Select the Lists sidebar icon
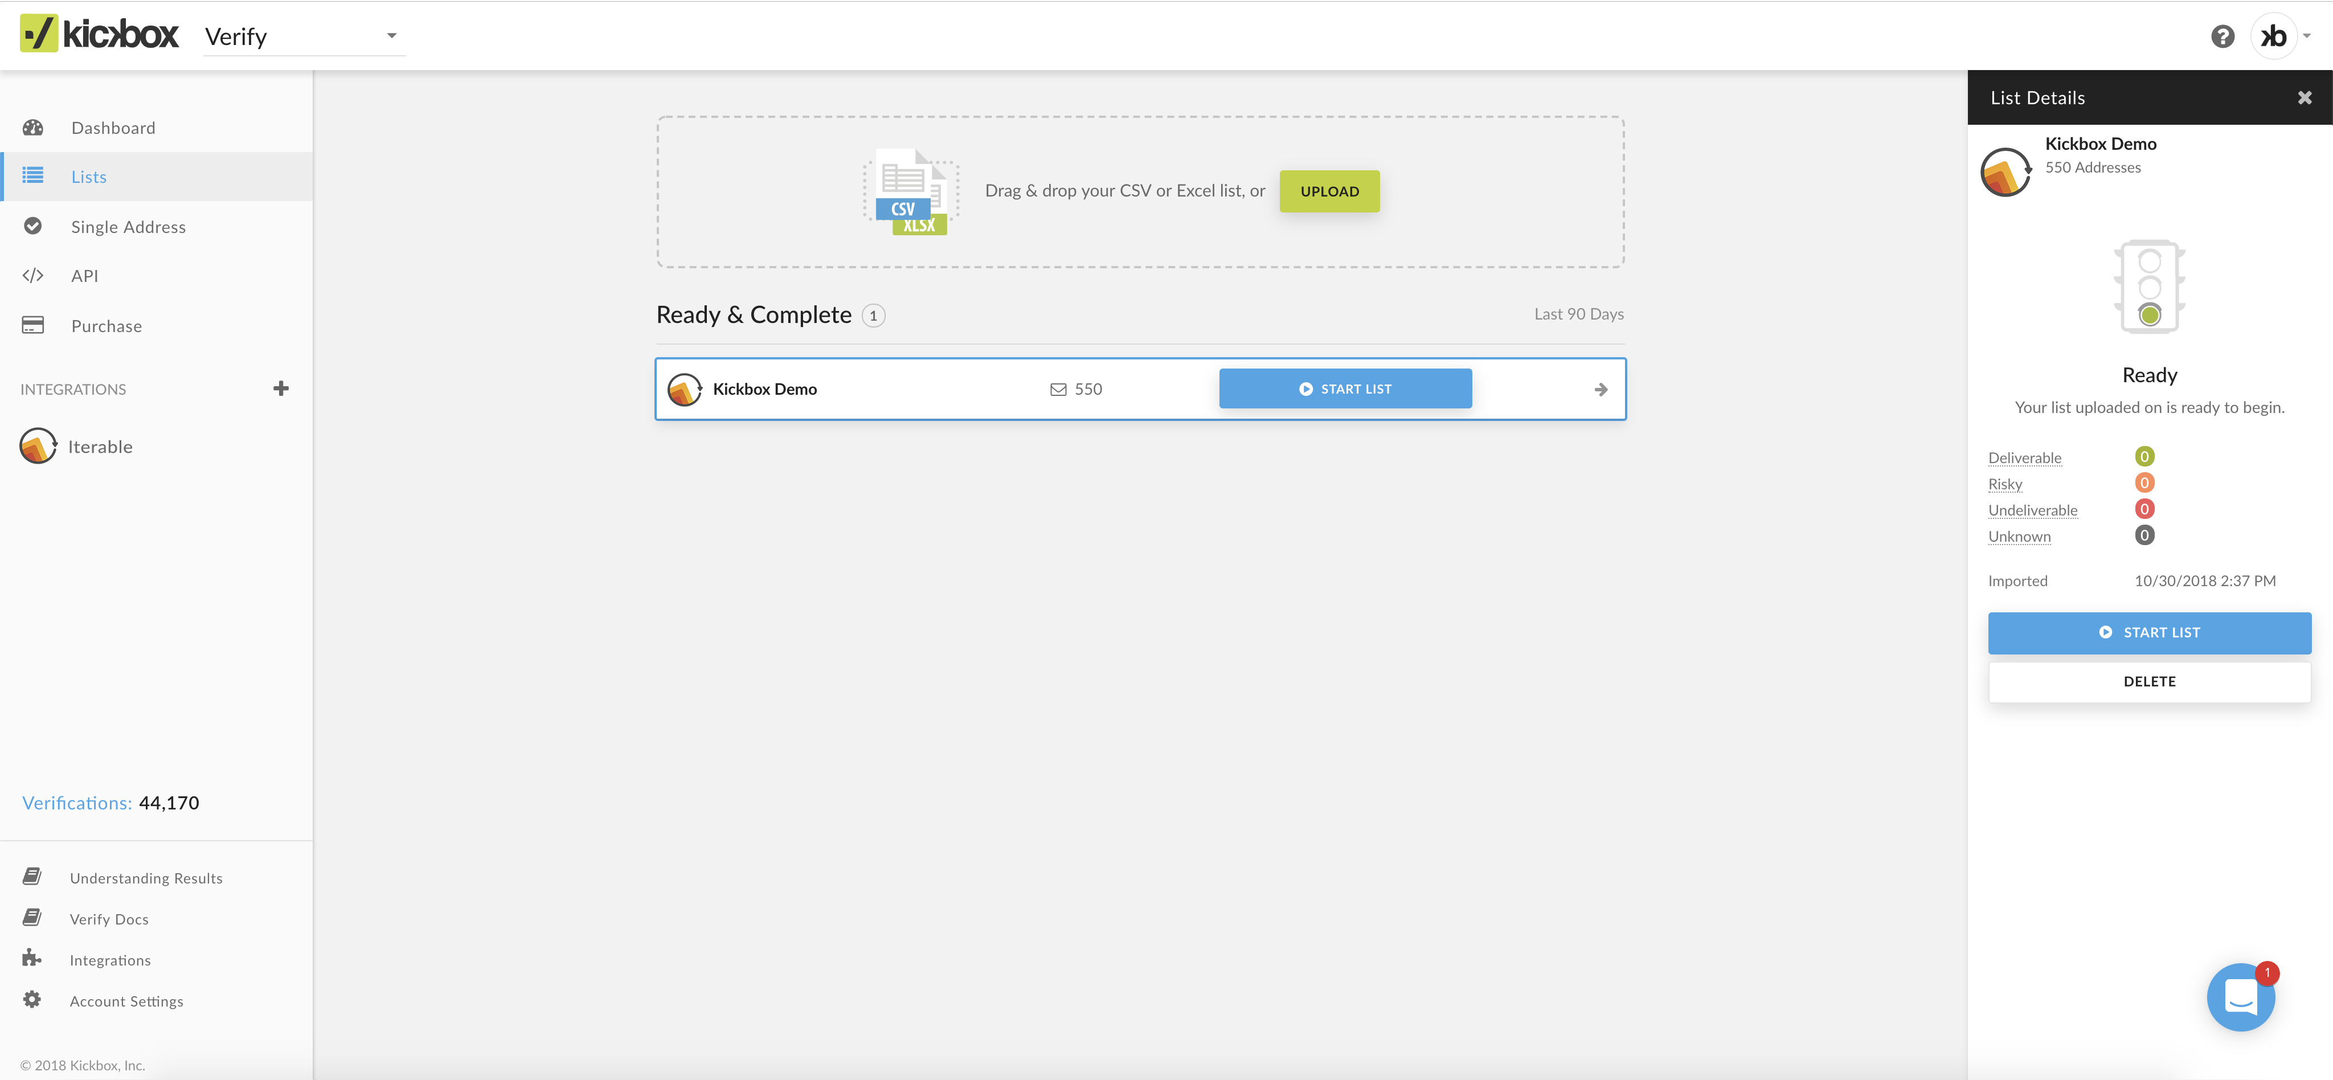This screenshot has height=1080, width=2333. (x=32, y=176)
